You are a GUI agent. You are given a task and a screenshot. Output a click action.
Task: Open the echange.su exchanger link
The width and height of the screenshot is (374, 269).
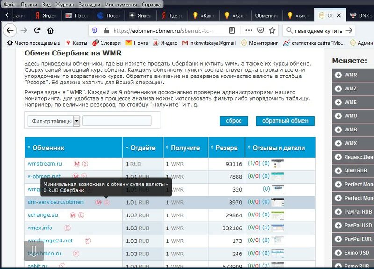click(x=43, y=215)
